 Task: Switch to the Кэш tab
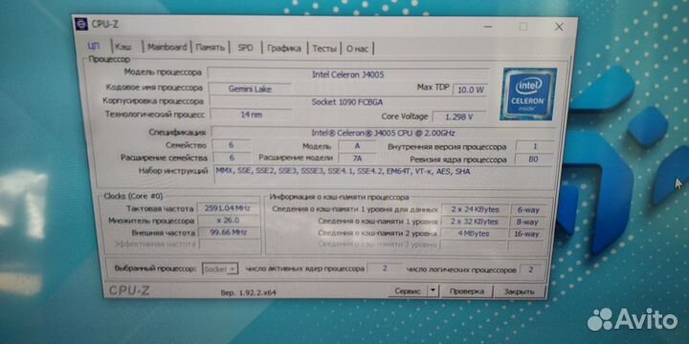click(123, 48)
